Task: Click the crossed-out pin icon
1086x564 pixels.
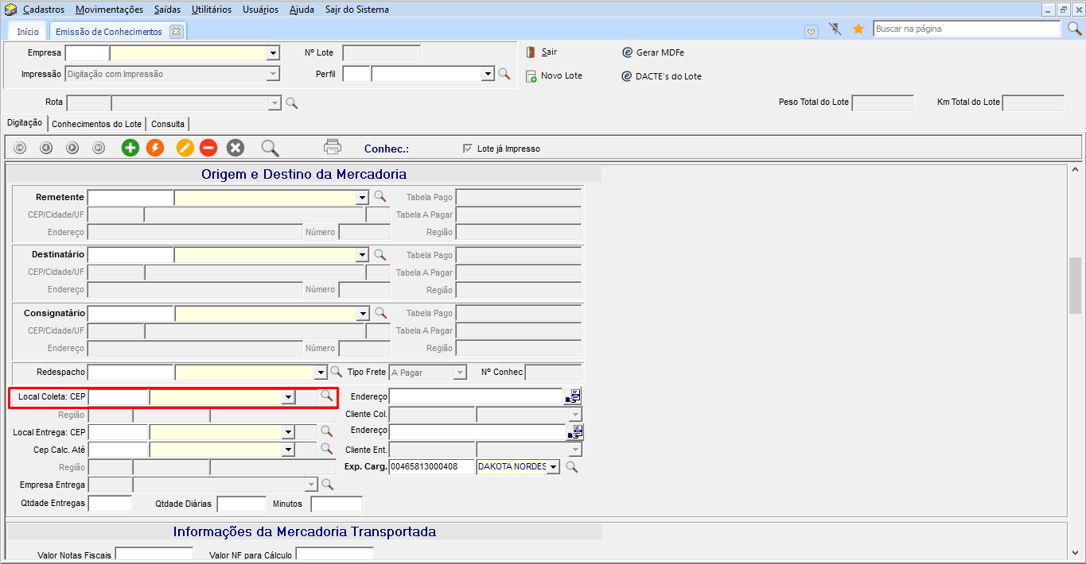Action: coord(835,29)
